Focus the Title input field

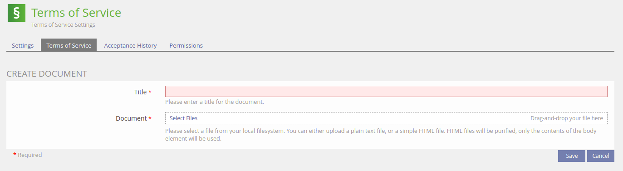(386, 91)
